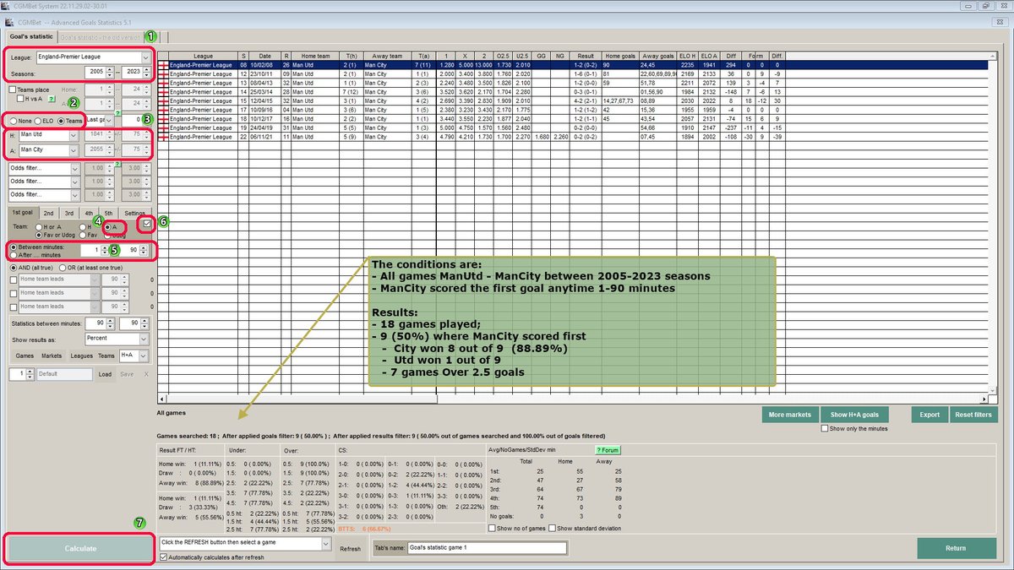Switch to the 2nd goal tab
This screenshot has width=1014, height=570.
49,214
